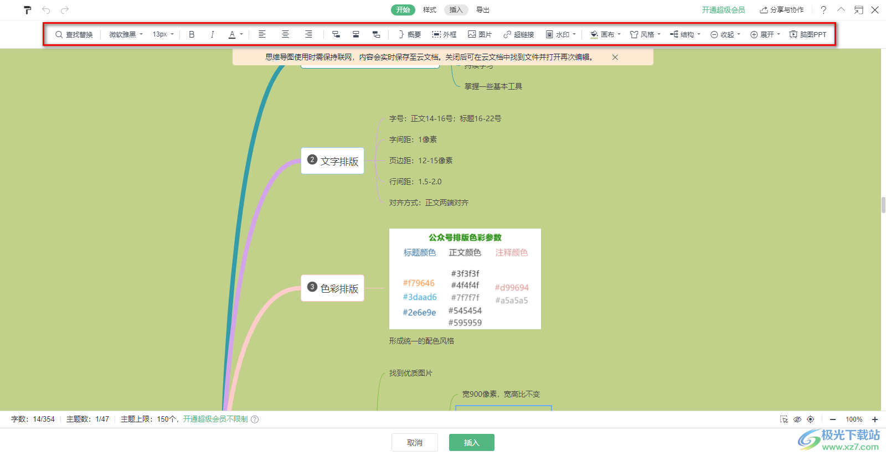Center align the text

tap(285, 34)
